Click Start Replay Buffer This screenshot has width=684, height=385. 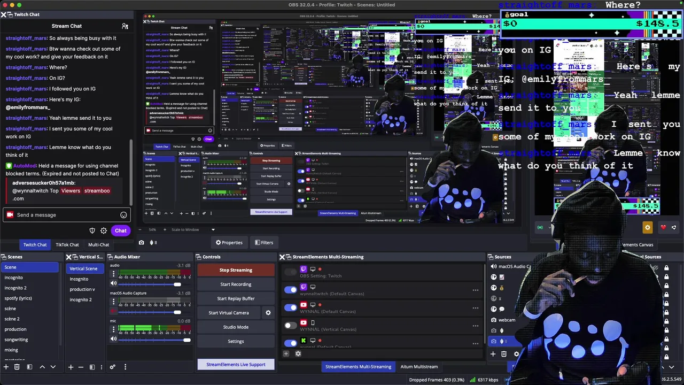tap(236, 298)
